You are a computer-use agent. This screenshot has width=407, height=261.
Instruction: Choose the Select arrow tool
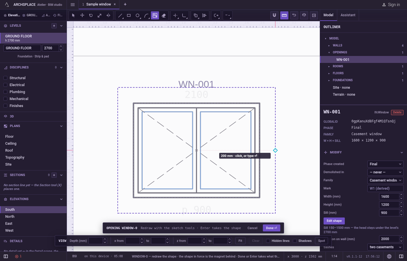pos(73,15)
